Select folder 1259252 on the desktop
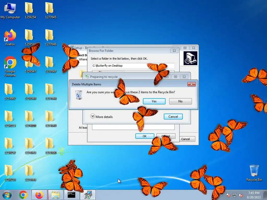Image resolution: width=267 pixels, height=200 pixels. pyautogui.click(x=10, y=146)
